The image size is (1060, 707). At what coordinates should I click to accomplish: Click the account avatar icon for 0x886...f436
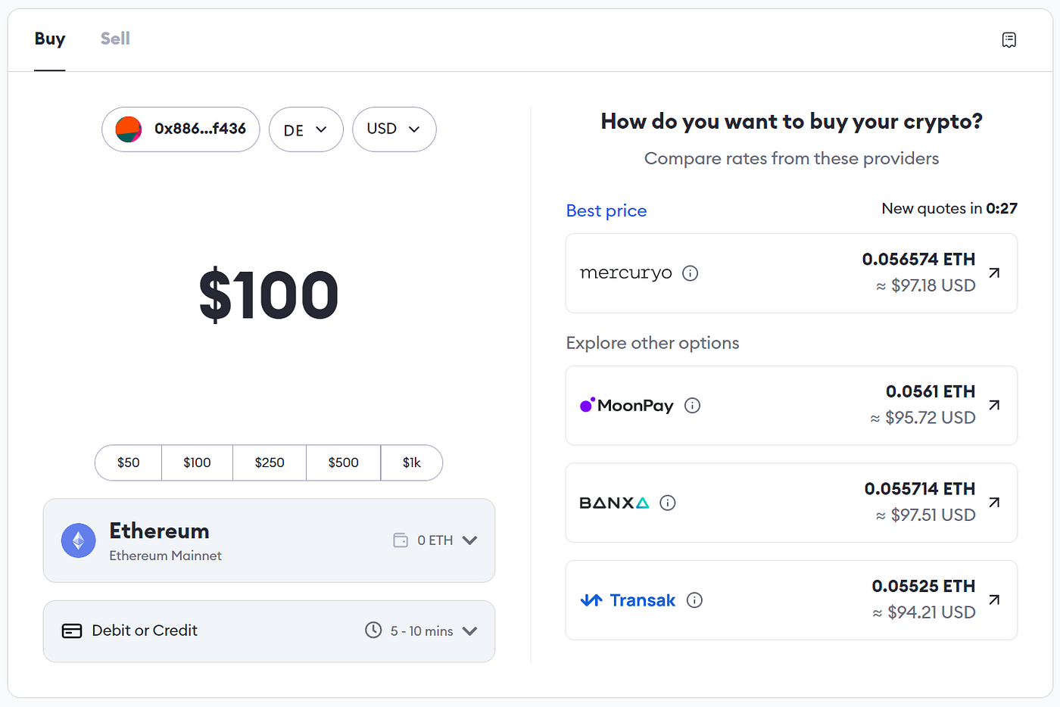(x=129, y=129)
